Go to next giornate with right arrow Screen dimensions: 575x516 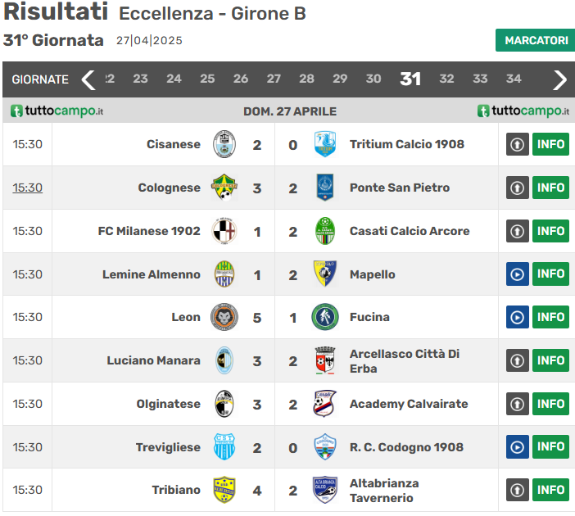click(560, 79)
